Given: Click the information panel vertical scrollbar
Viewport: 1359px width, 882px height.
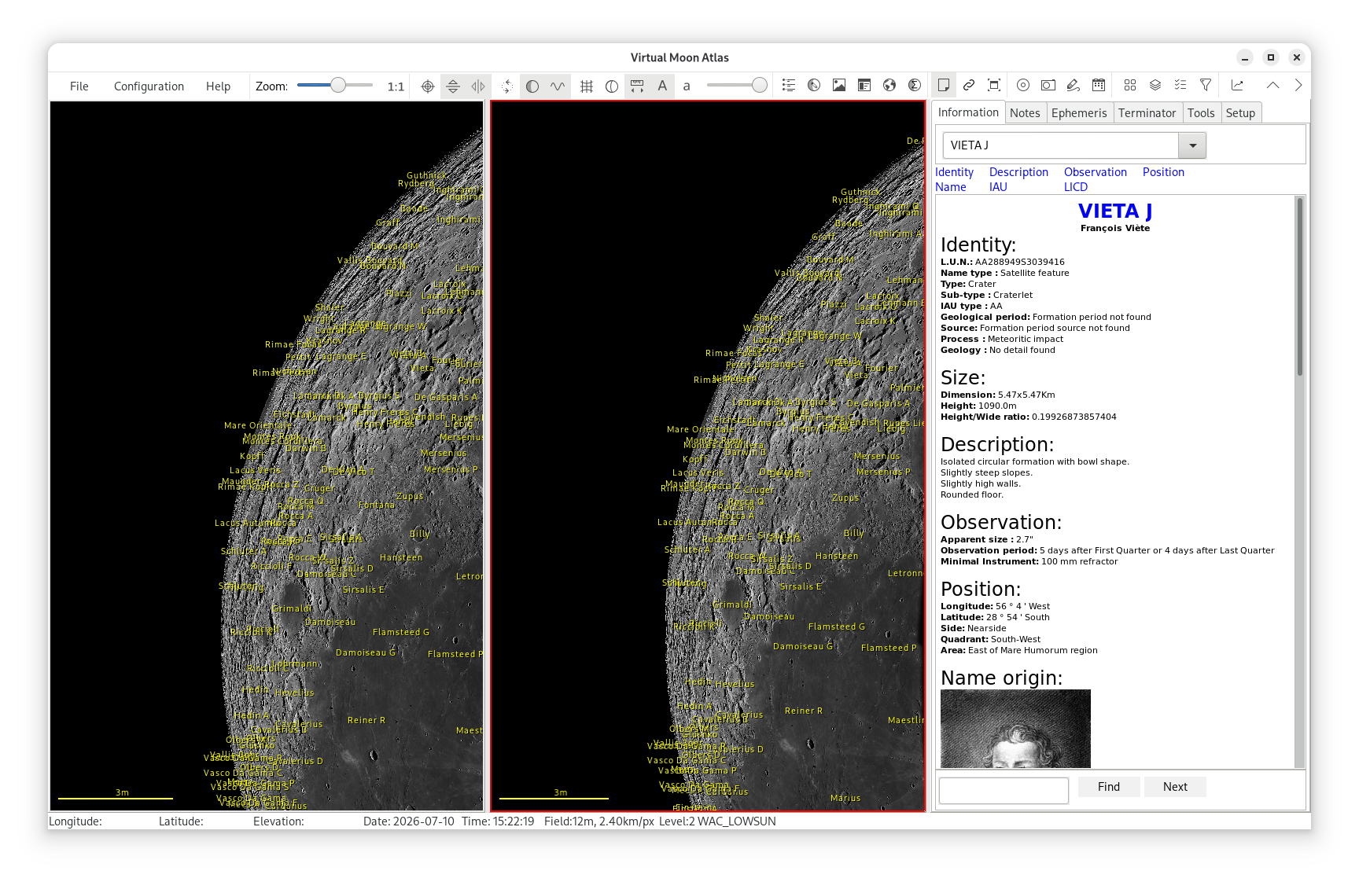Looking at the screenshot, I should pyautogui.click(x=1299, y=482).
